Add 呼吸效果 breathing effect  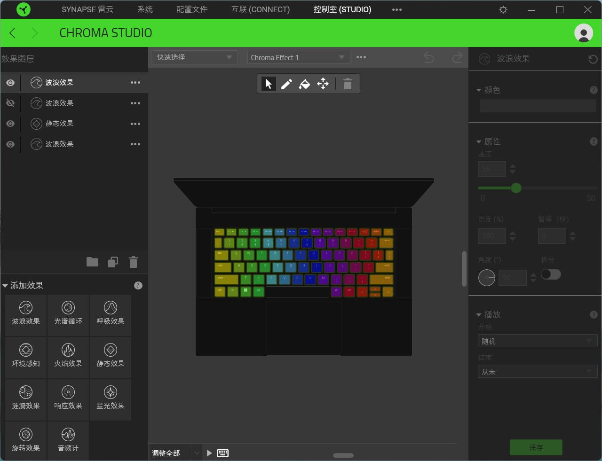tap(111, 315)
